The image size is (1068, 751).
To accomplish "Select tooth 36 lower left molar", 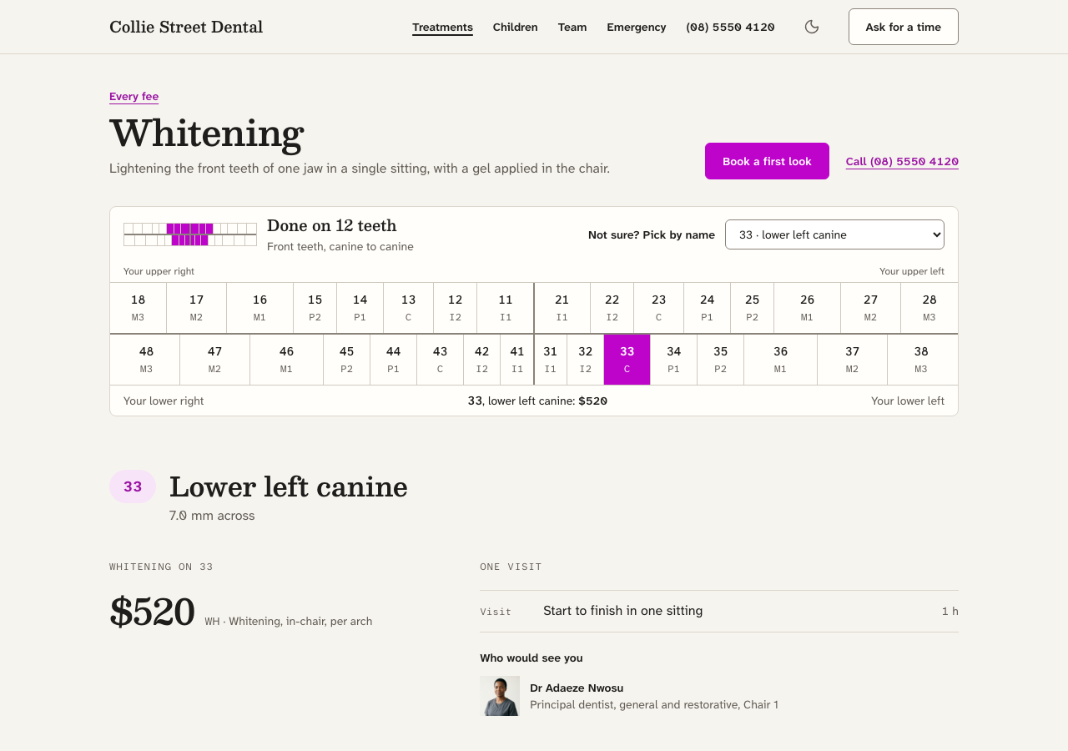I will [781, 360].
